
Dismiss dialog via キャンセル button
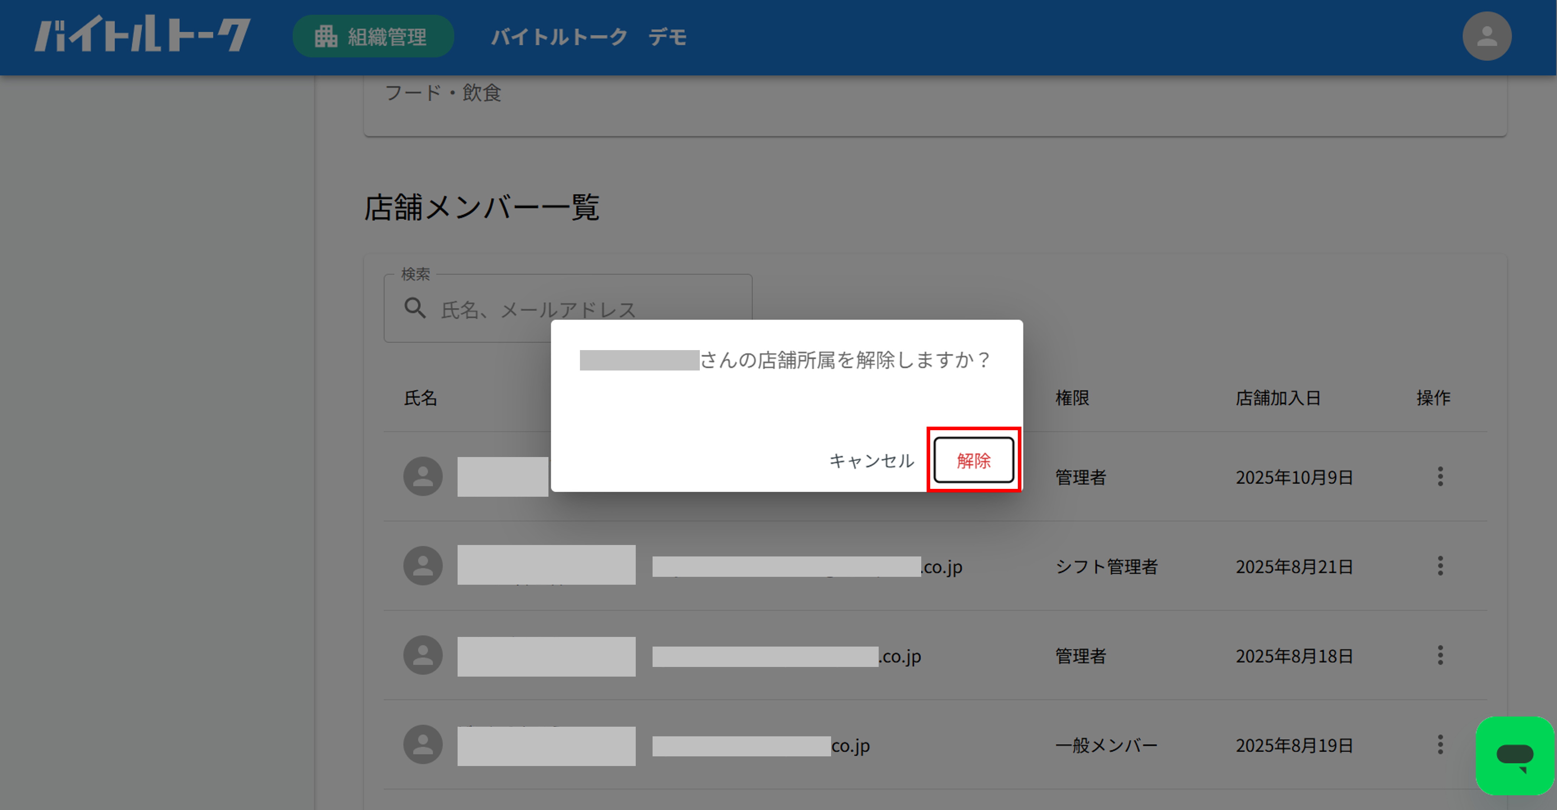point(871,460)
